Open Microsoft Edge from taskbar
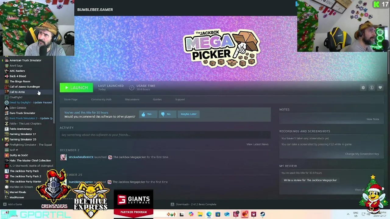 [x=209, y=214]
